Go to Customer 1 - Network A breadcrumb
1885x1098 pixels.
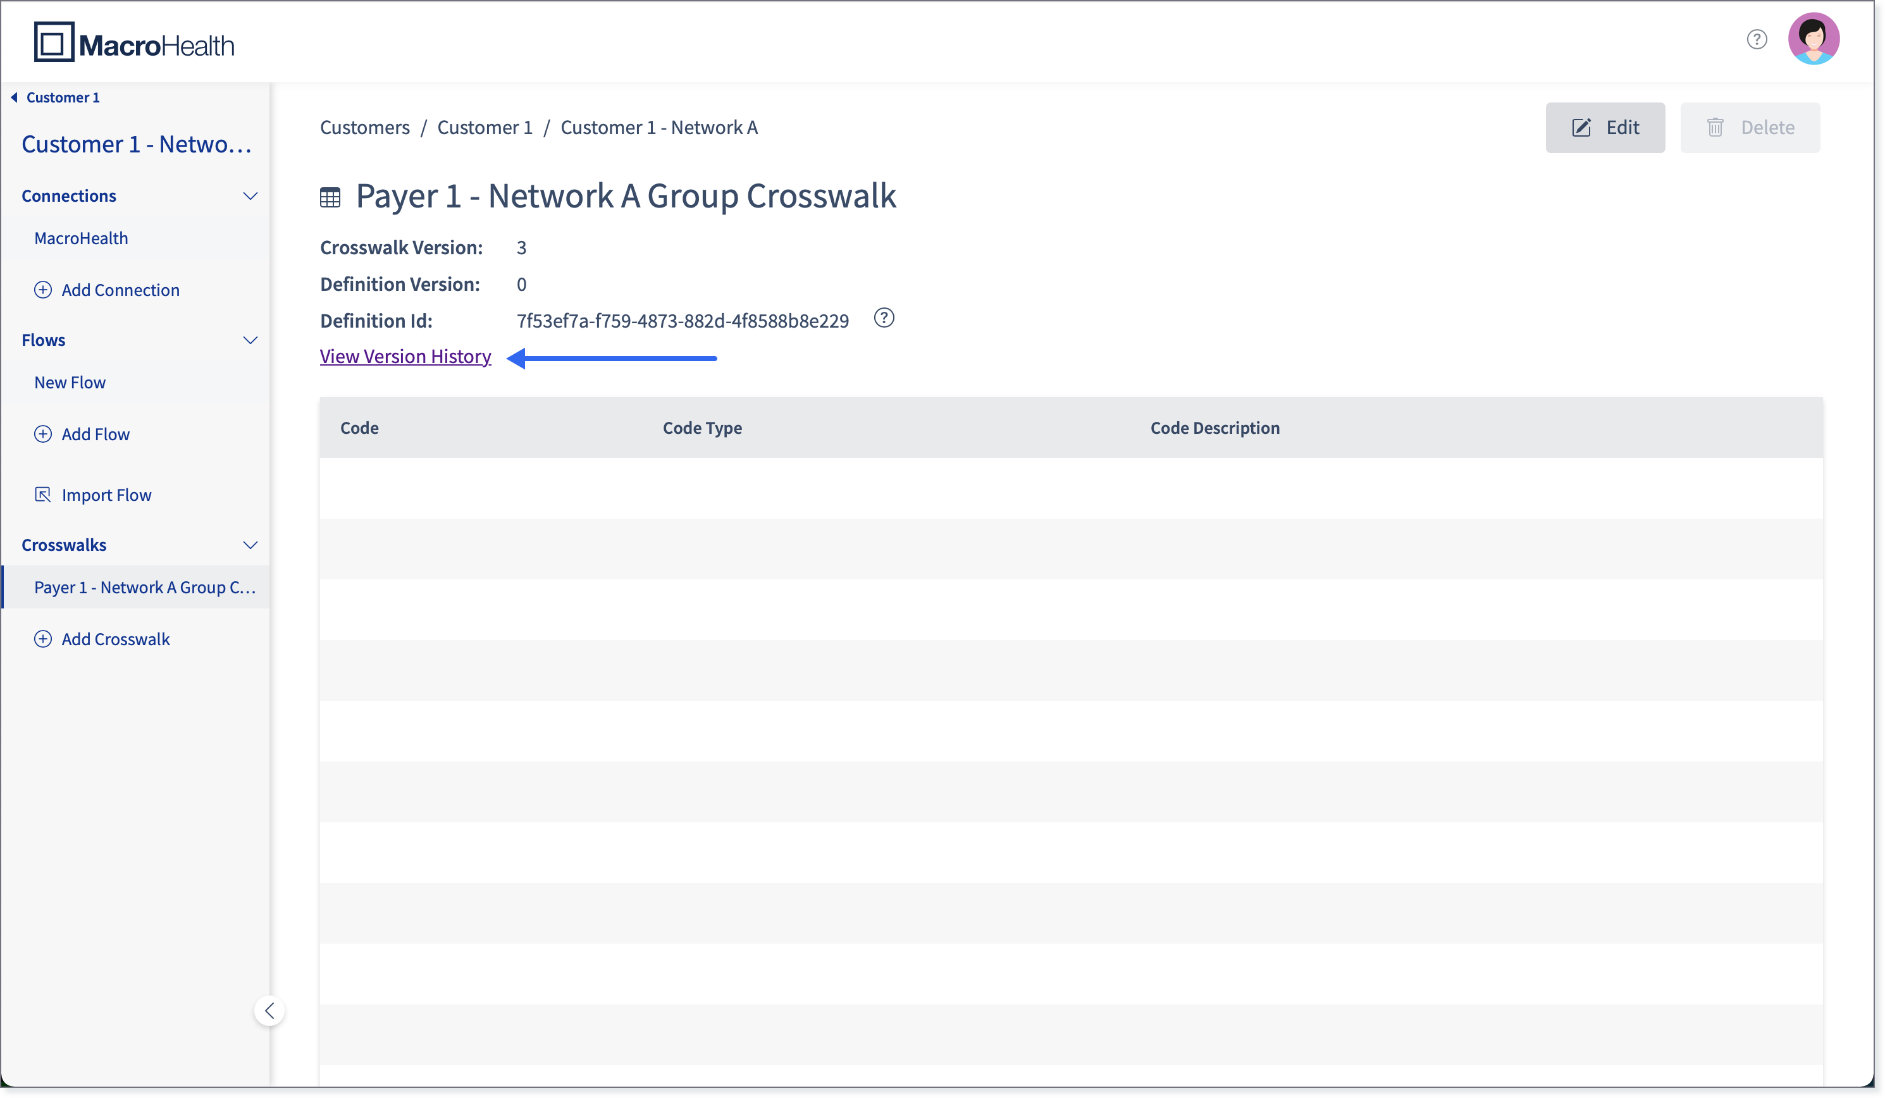coord(659,127)
